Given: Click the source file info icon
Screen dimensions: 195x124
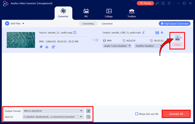Looking at the screenshot, I should coord(75,33).
